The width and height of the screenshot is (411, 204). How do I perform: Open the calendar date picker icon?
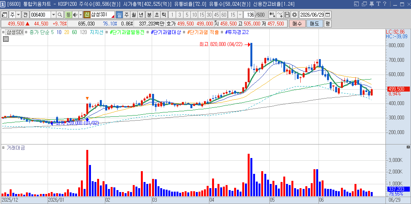pyautogui.click(x=328, y=15)
